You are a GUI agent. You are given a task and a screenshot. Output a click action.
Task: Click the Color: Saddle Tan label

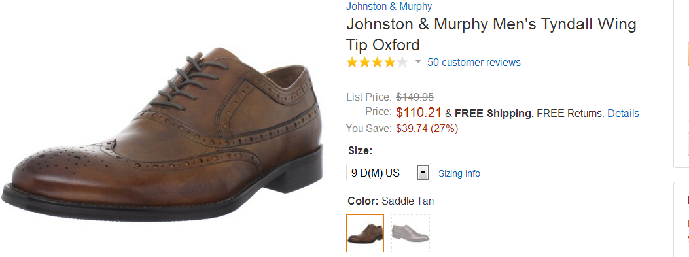[x=391, y=201]
